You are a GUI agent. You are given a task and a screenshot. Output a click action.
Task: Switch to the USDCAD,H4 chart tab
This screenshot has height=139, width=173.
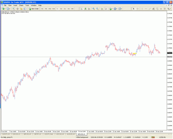pyautogui.click(x=60, y=134)
